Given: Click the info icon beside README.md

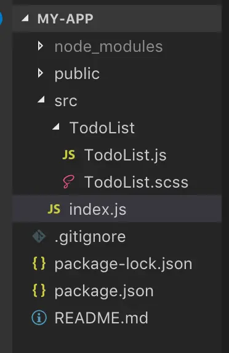Looking at the screenshot, I should [x=39, y=318].
